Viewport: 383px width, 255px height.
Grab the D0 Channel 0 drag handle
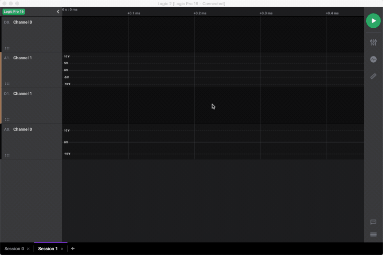(x=7, y=48)
